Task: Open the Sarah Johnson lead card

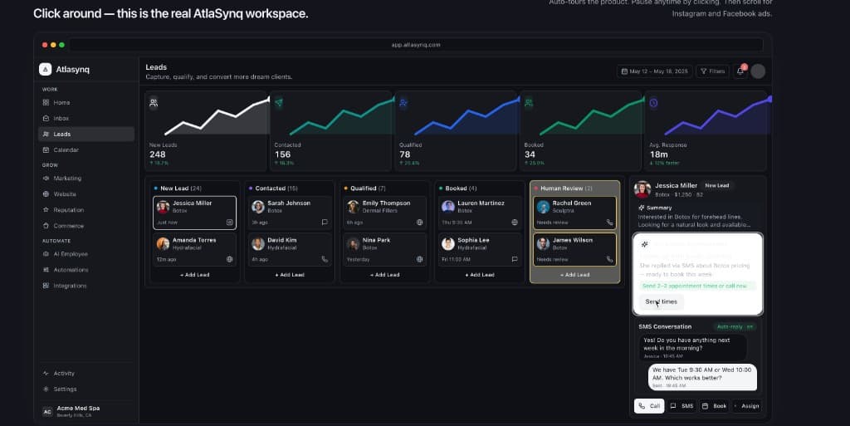Action: click(x=290, y=213)
